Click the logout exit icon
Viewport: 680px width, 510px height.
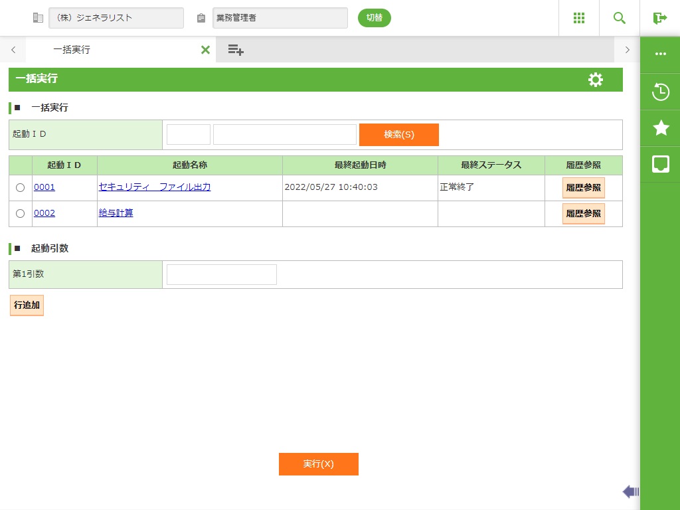(x=659, y=18)
